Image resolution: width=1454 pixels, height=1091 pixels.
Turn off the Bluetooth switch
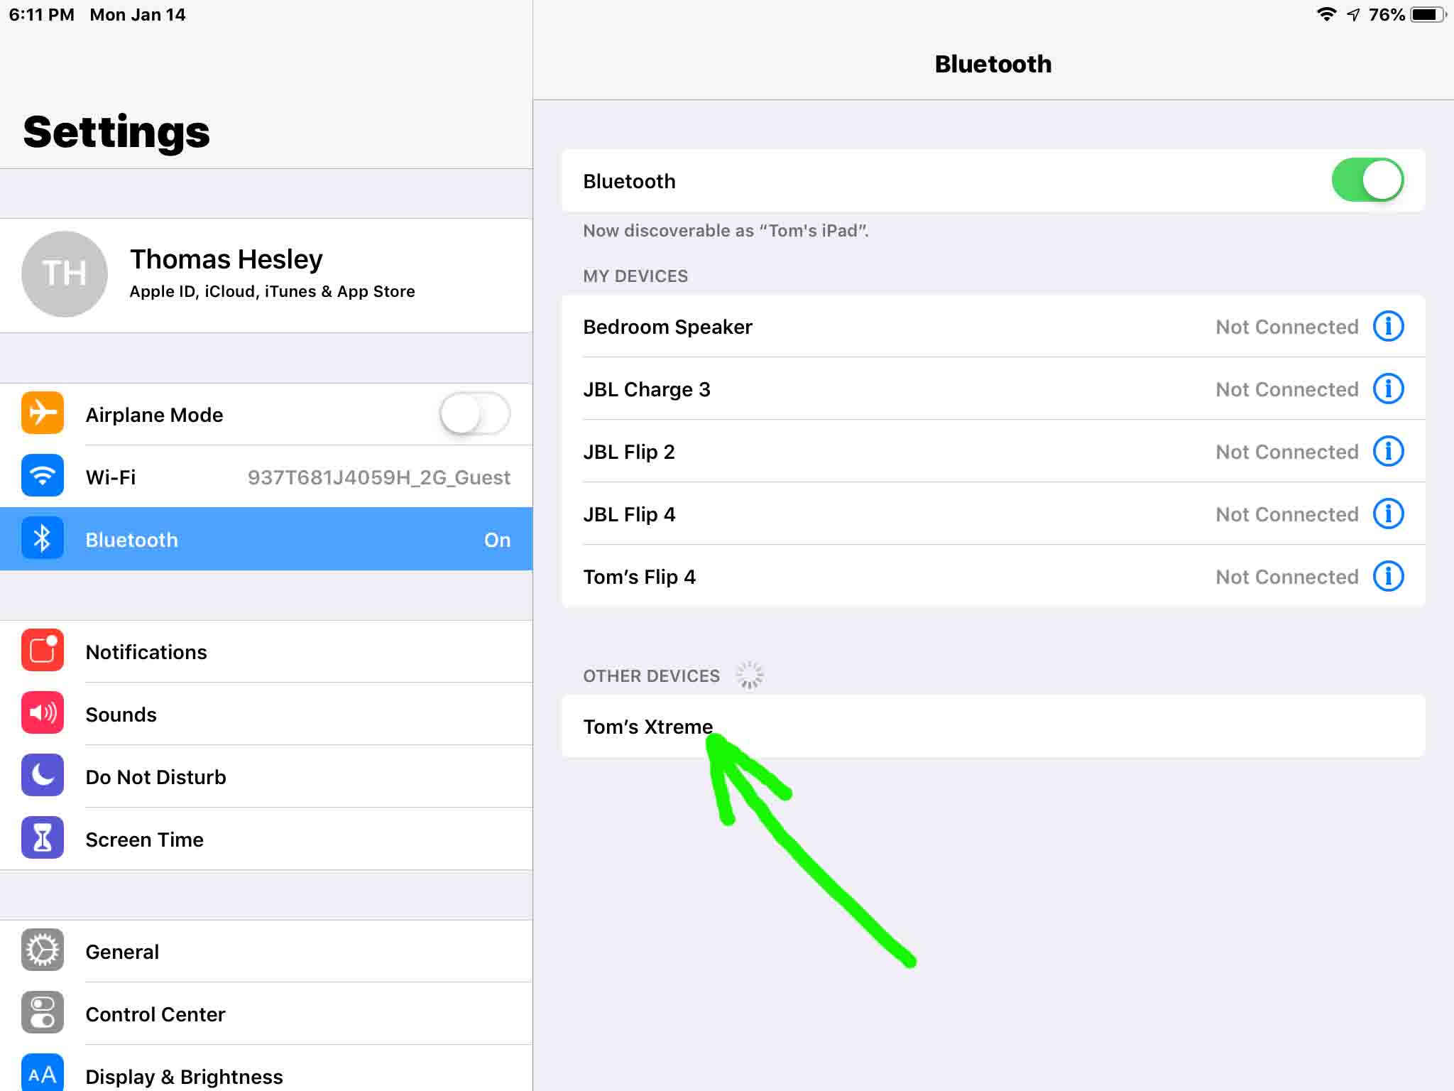(1367, 180)
